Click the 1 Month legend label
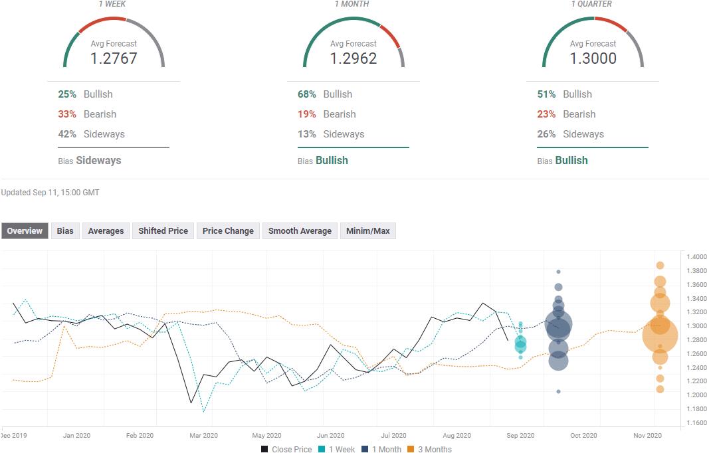Screen dimensions: 709x453 tap(387, 449)
